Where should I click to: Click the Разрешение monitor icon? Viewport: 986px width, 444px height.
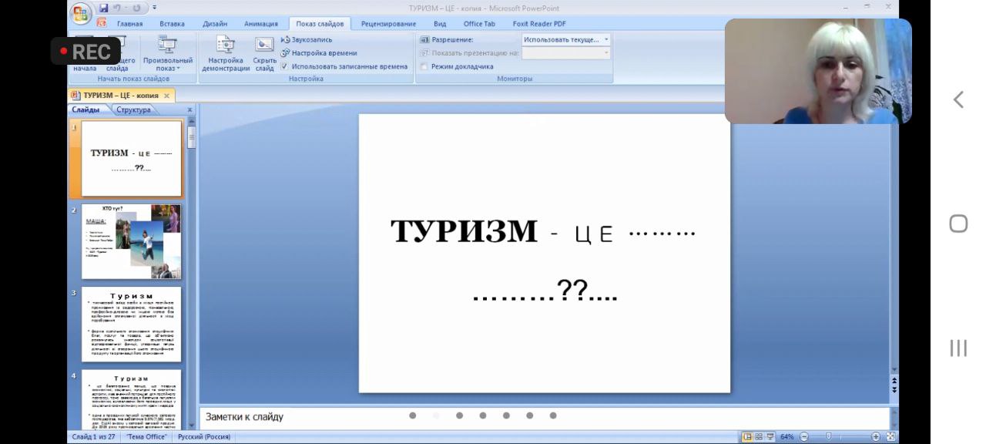(424, 39)
